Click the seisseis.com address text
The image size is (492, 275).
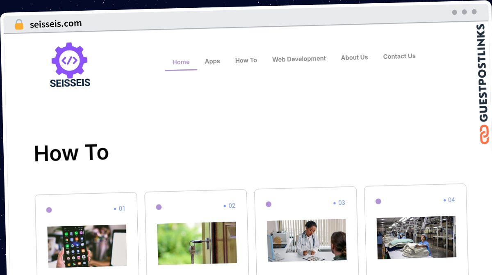tap(56, 24)
